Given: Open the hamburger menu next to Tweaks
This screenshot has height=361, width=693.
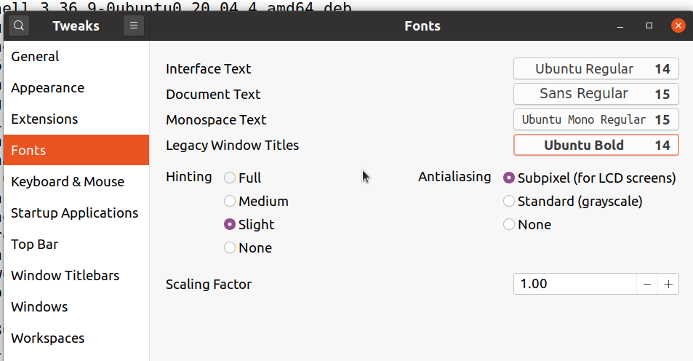Looking at the screenshot, I should click(x=134, y=26).
